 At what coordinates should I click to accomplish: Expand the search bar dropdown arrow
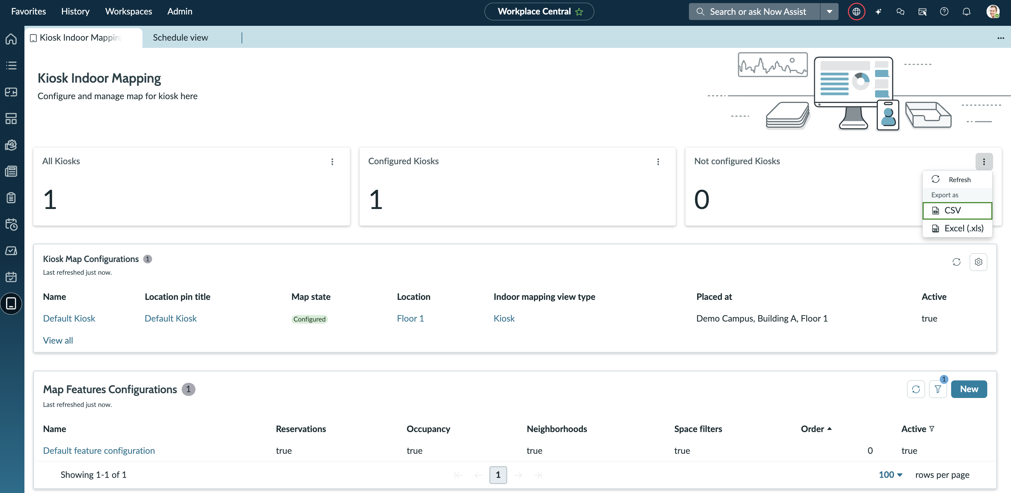(x=829, y=11)
